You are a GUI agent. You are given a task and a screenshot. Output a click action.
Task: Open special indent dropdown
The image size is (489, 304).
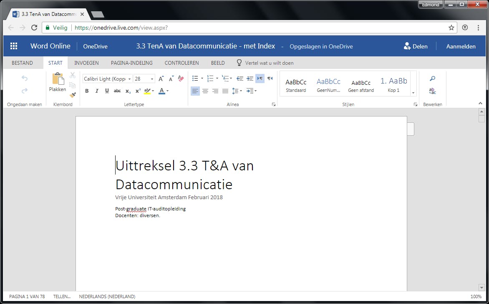(251, 91)
